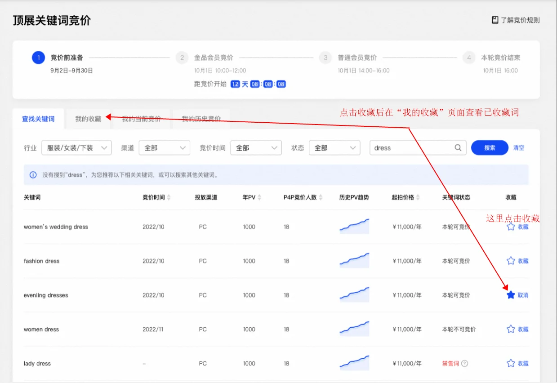This screenshot has height=383, width=557.
Task: Favorite the fashion dress keyword star
Action: click(x=511, y=261)
